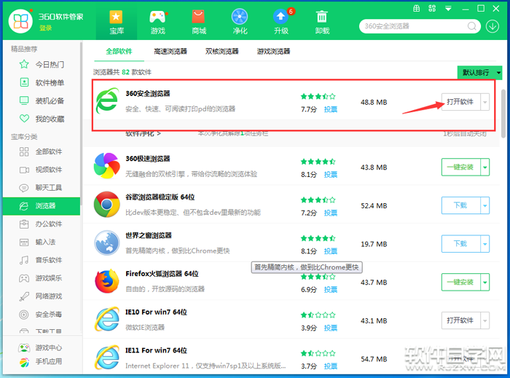This screenshot has height=378, width=510.
Task: Switch to the 全部软件 tab
Action: 119,52
